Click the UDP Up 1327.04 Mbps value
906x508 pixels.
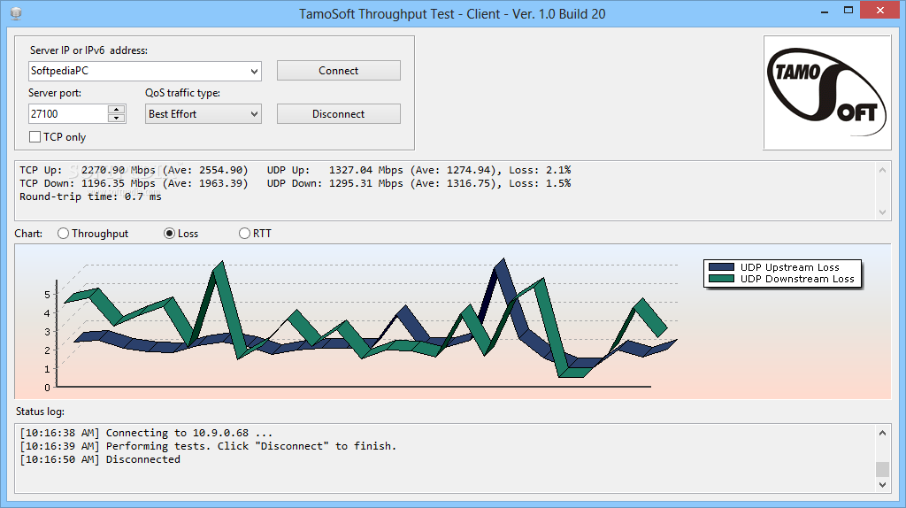point(365,170)
